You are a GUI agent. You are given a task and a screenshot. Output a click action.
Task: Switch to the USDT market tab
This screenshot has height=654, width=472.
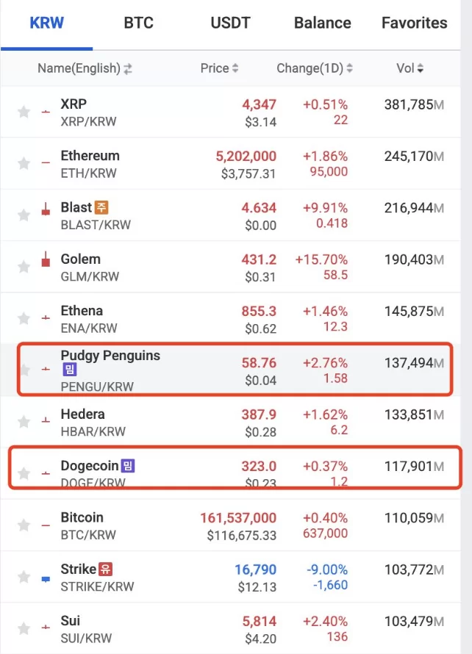pyautogui.click(x=230, y=23)
